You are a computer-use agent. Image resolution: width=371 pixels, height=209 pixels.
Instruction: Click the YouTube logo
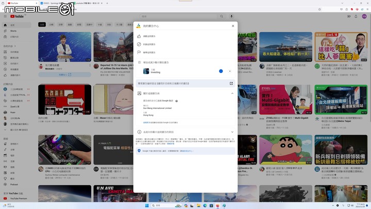17,17
